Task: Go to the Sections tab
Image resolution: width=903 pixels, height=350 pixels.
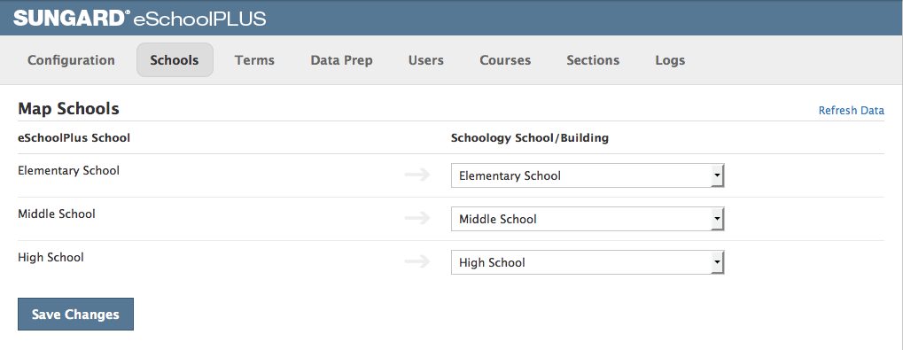Action: [x=593, y=60]
